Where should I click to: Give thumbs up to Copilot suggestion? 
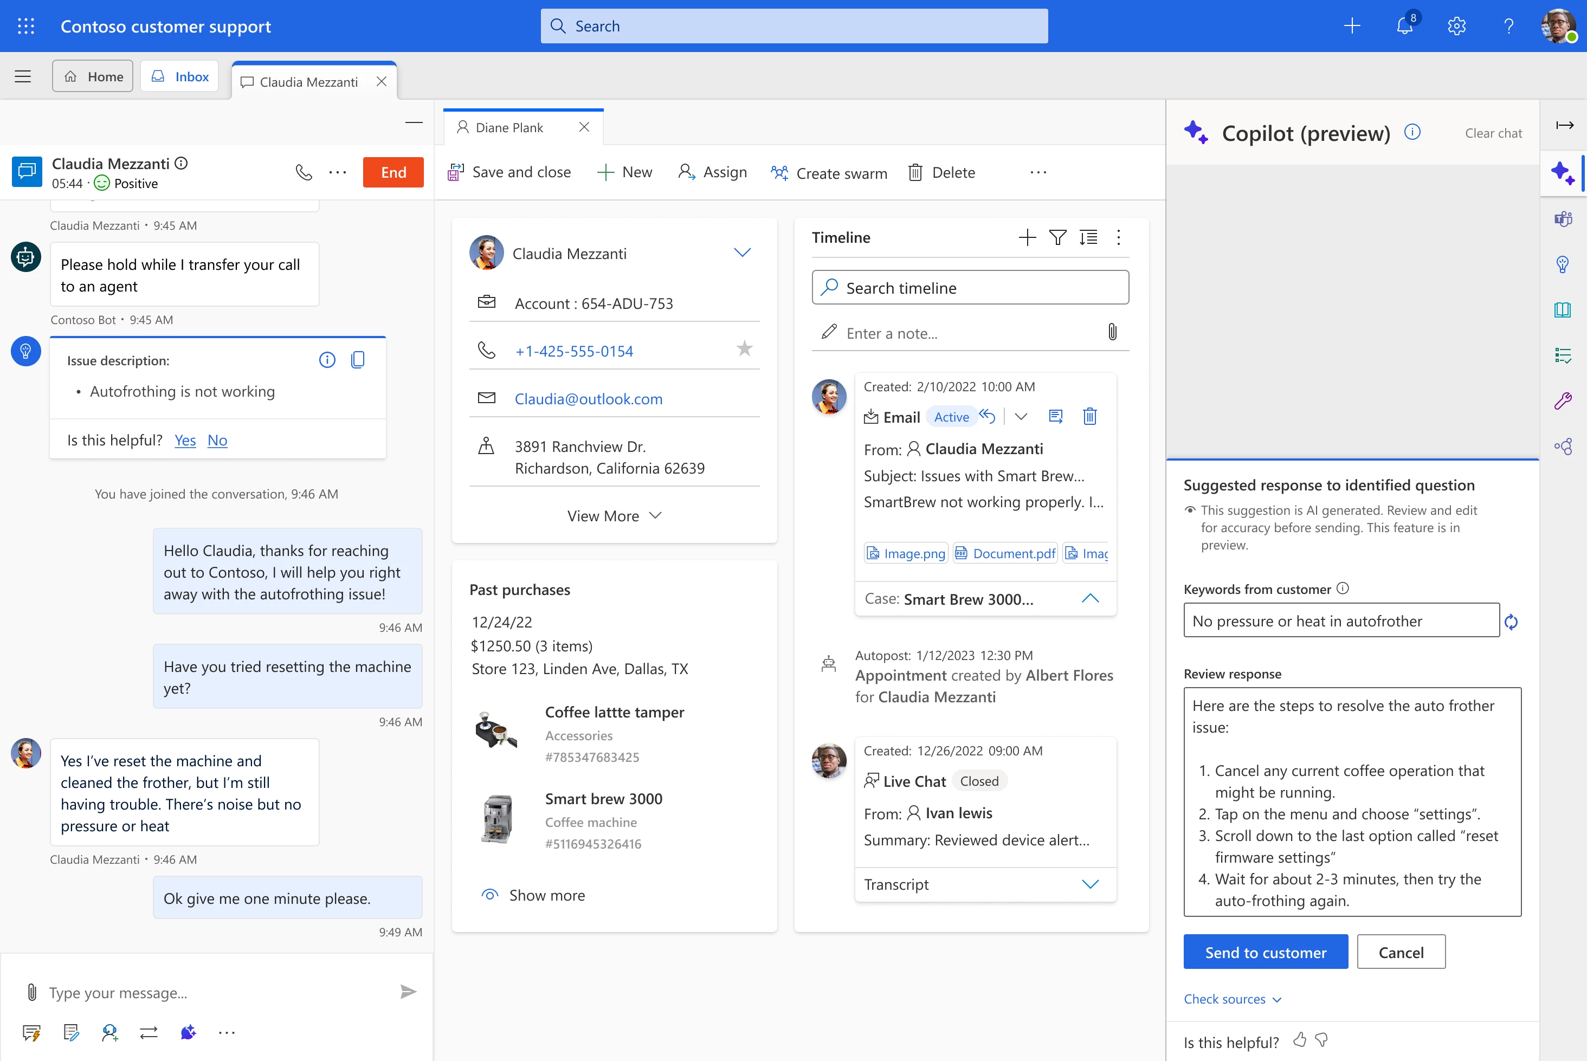pyautogui.click(x=1300, y=1041)
